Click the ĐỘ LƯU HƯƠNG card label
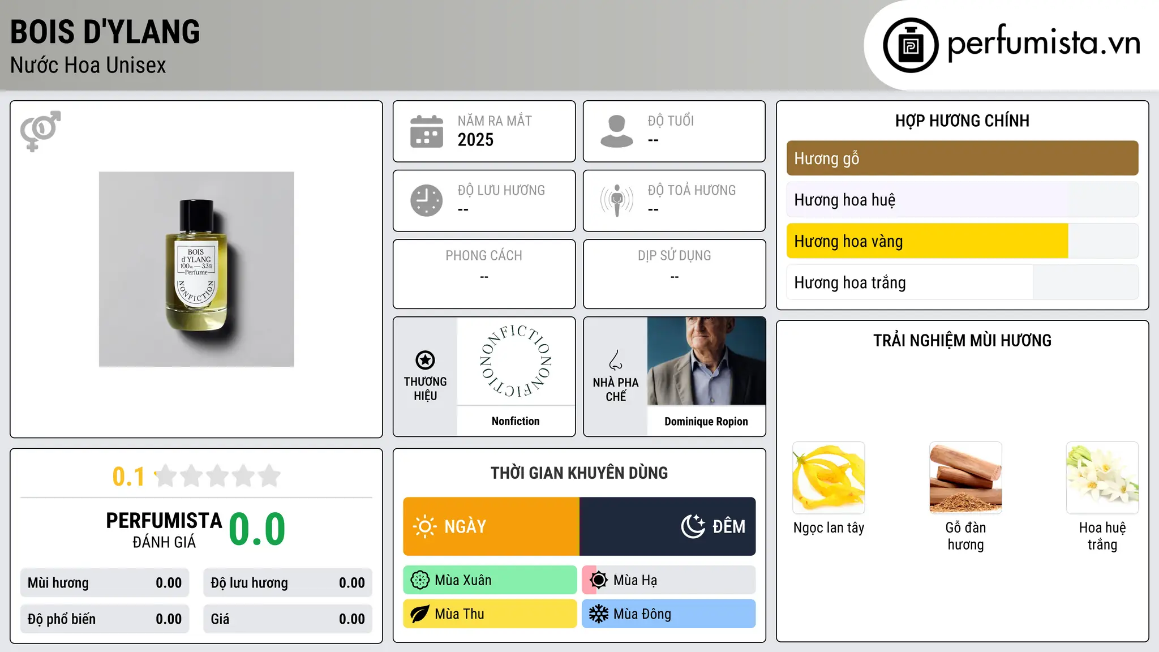1159x652 pixels. tap(501, 190)
